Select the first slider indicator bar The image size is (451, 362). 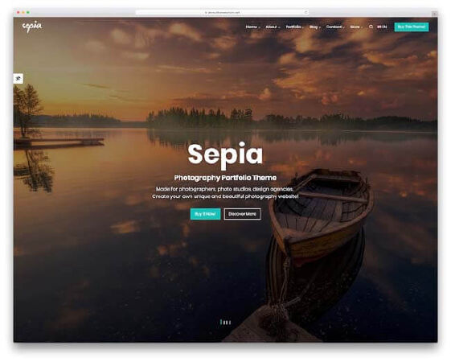(221, 322)
